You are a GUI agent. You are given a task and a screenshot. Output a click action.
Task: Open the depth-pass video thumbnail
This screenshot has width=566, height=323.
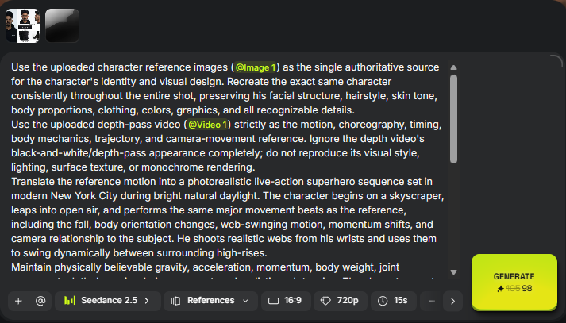(x=62, y=26)
